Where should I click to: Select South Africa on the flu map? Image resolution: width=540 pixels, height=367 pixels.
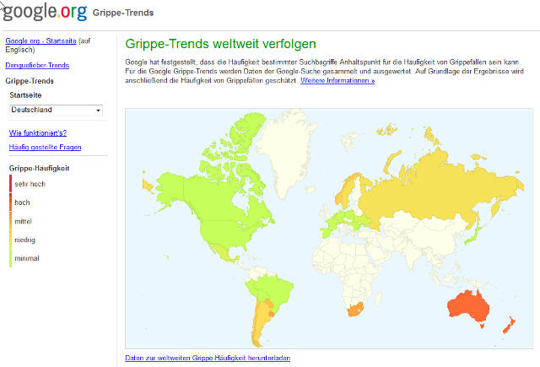point(355,309)
